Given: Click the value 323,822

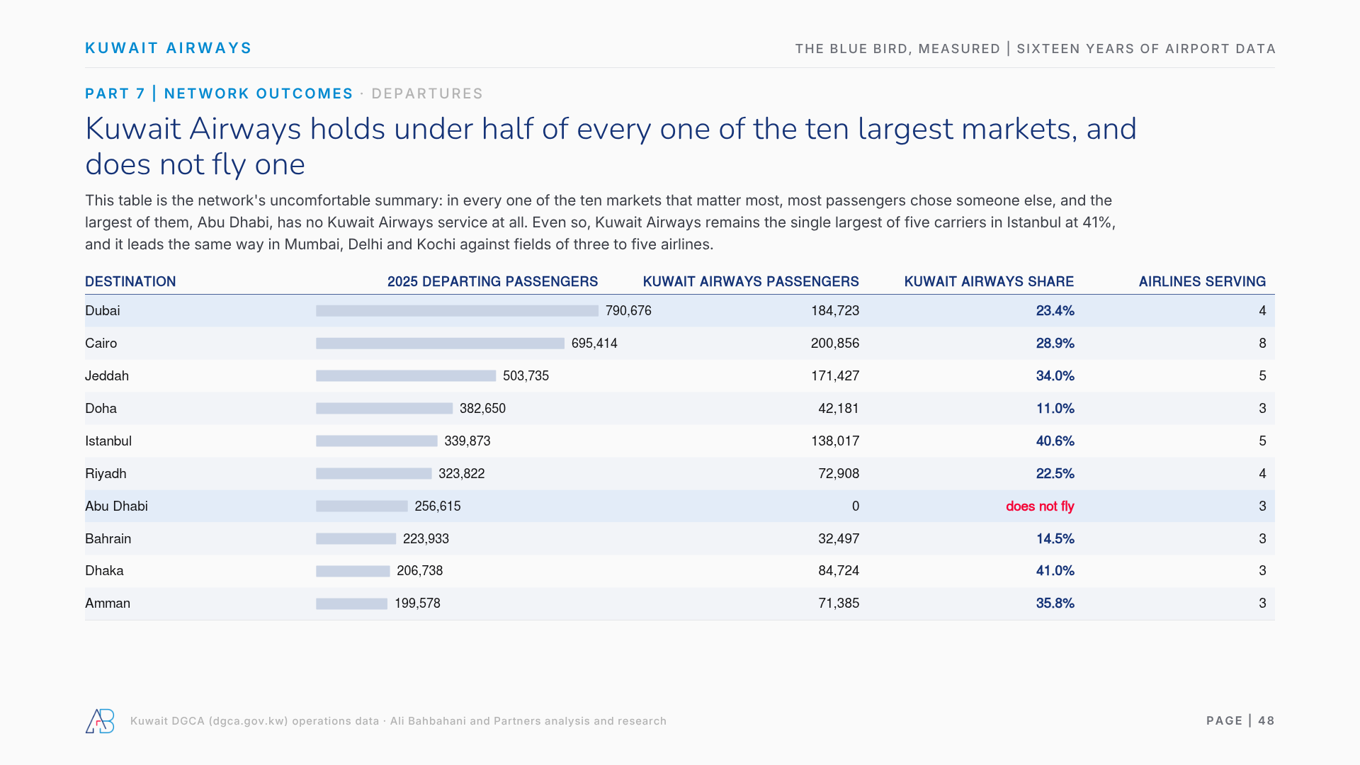Looking at the screenshot, I should (x=462, y=474).
